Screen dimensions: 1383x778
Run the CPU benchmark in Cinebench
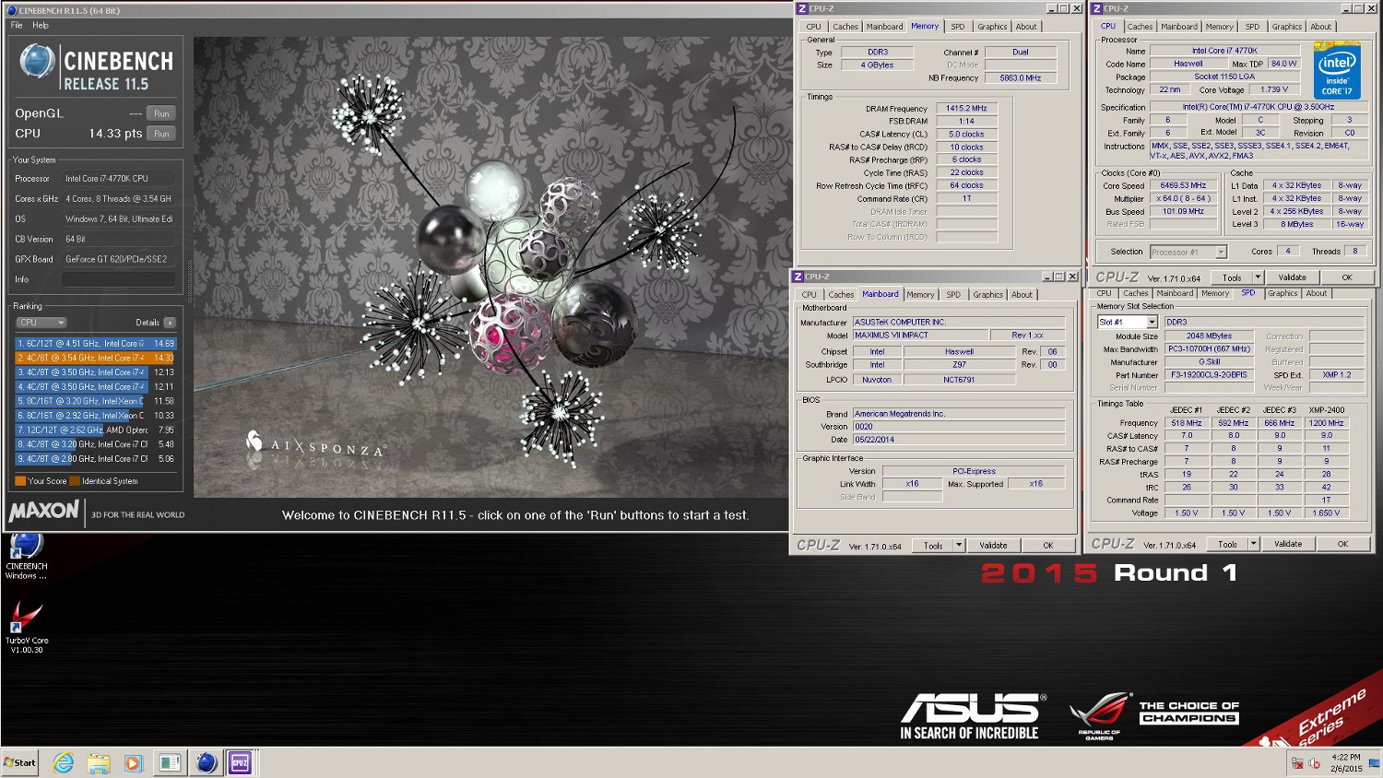161,134
